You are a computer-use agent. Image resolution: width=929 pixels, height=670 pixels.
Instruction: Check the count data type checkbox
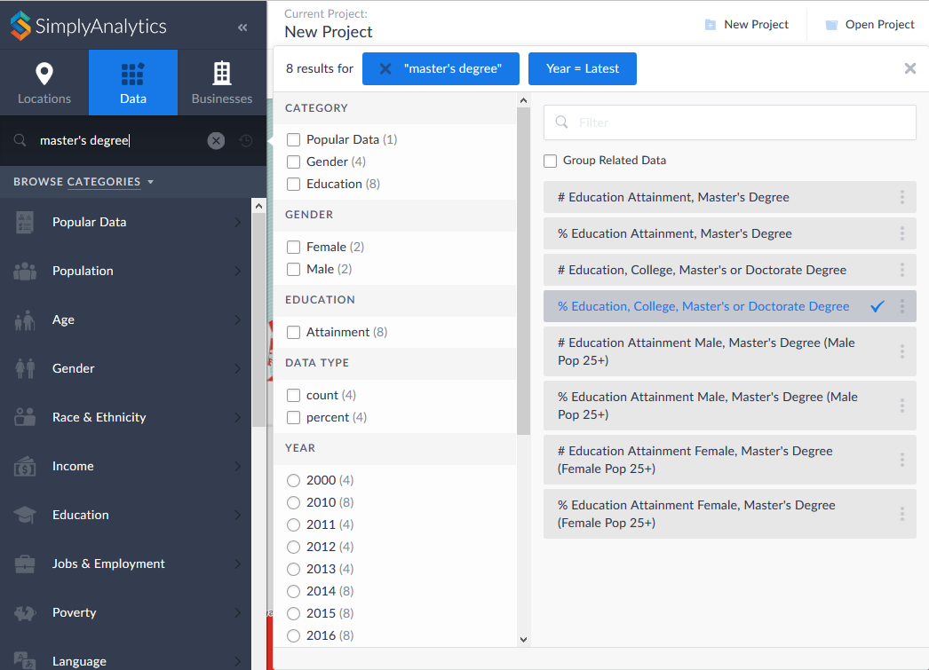click(293, 396)
